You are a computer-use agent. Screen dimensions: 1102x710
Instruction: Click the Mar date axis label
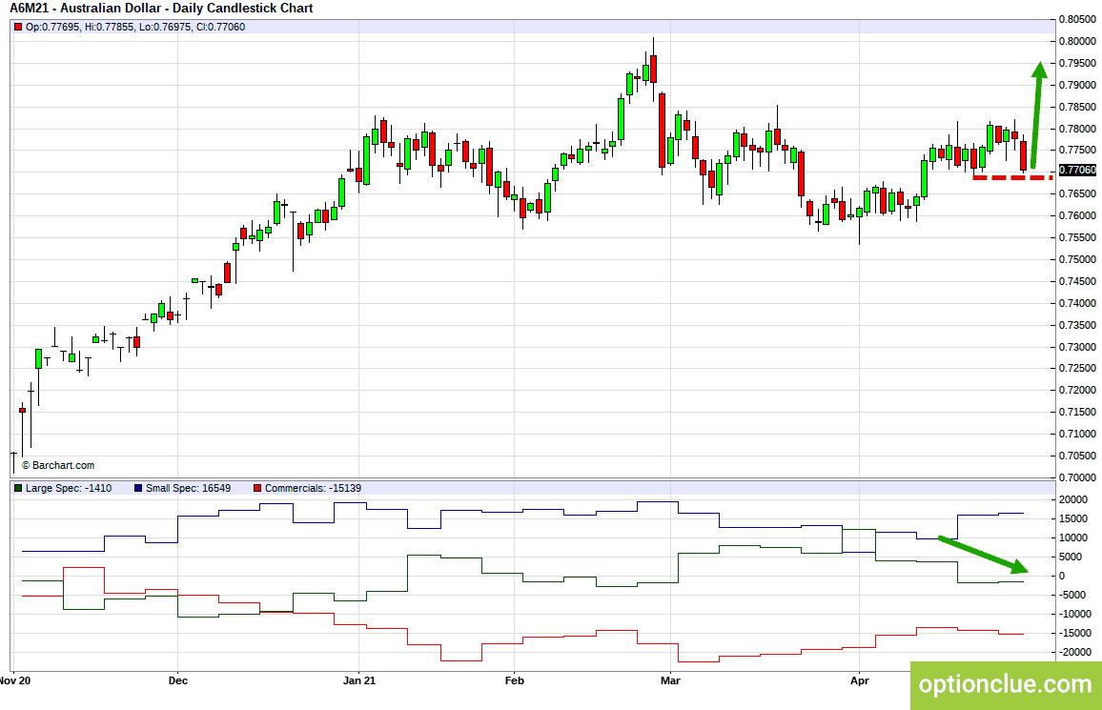coord(671,680)
